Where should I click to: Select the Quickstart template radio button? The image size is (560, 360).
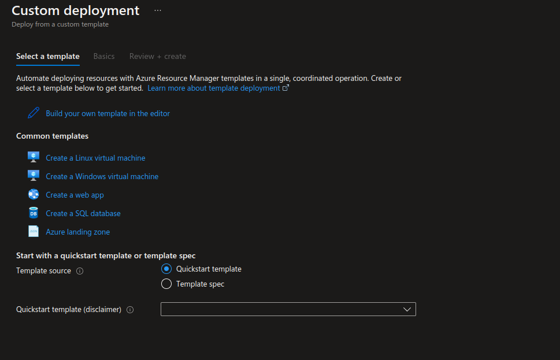(x=166, y=269)
